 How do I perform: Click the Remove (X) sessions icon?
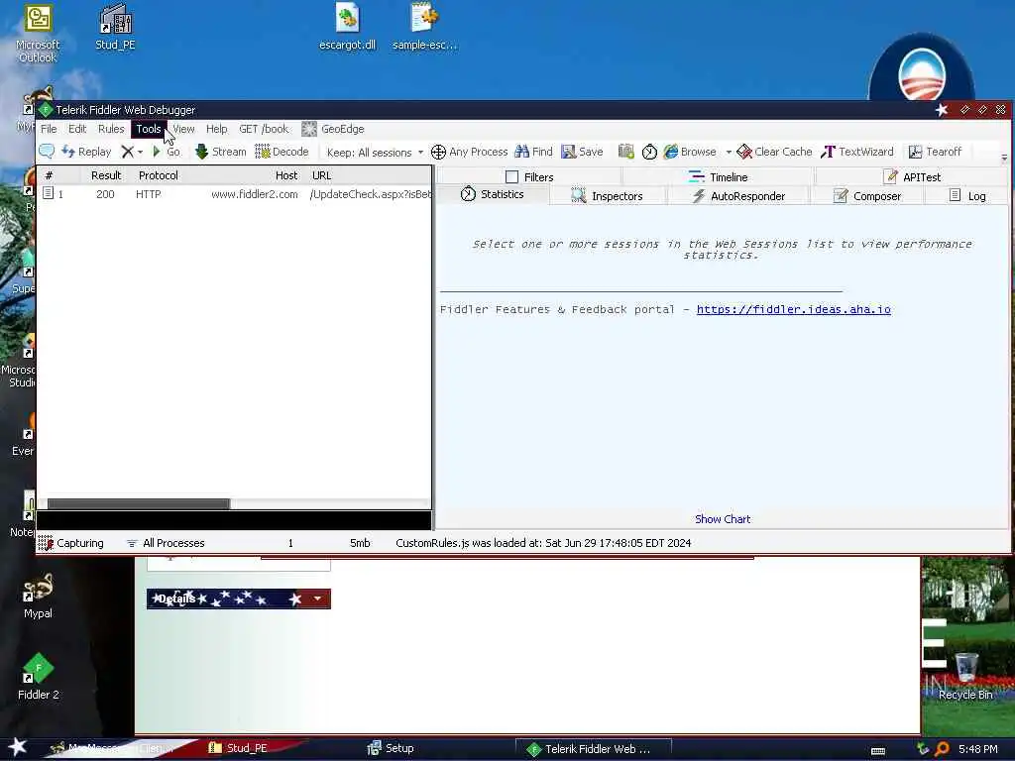coord(128,152)
